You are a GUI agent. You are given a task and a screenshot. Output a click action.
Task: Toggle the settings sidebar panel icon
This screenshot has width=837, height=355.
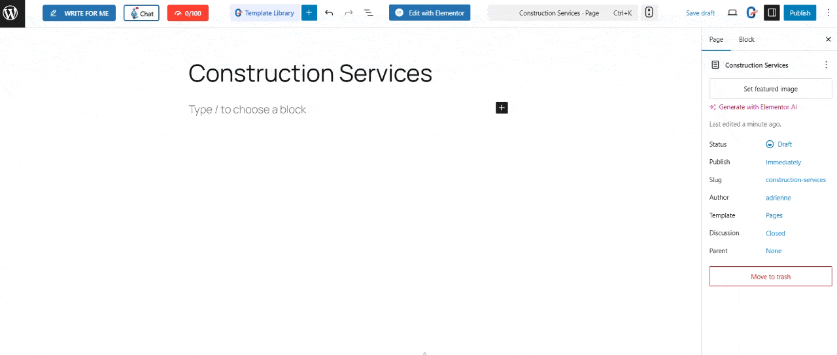(772, 13)
